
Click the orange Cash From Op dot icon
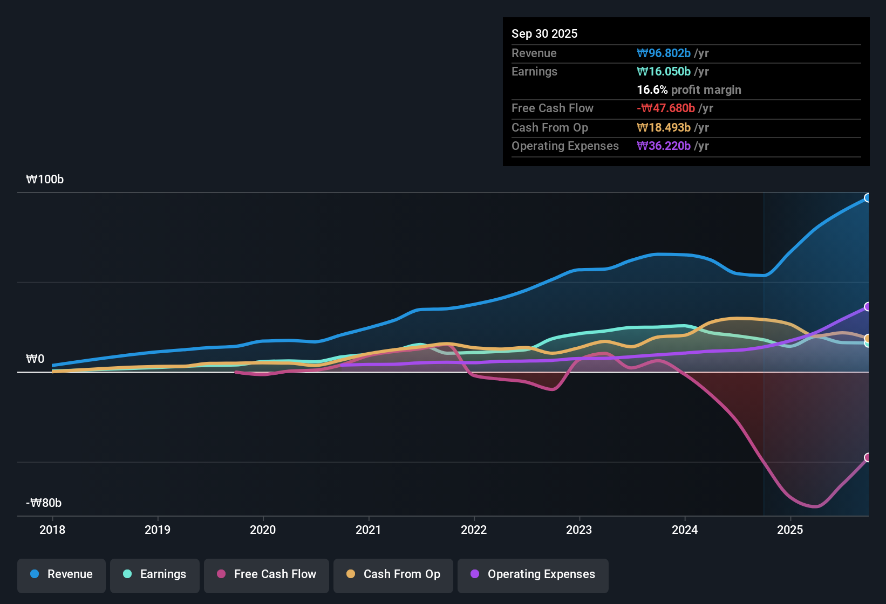[x=350, y=574]
